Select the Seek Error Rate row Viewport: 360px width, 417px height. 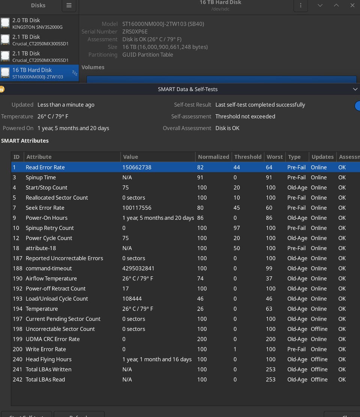(185, 208)
